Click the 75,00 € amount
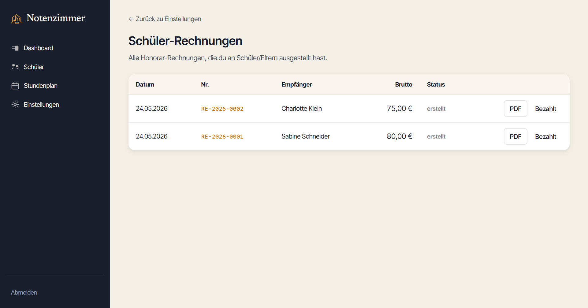Image resolution: width=588 pixels, height=308 pixels. pyautogui.click(x=399, y=109)
